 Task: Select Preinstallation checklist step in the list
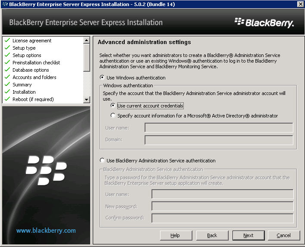coord(36,63)
